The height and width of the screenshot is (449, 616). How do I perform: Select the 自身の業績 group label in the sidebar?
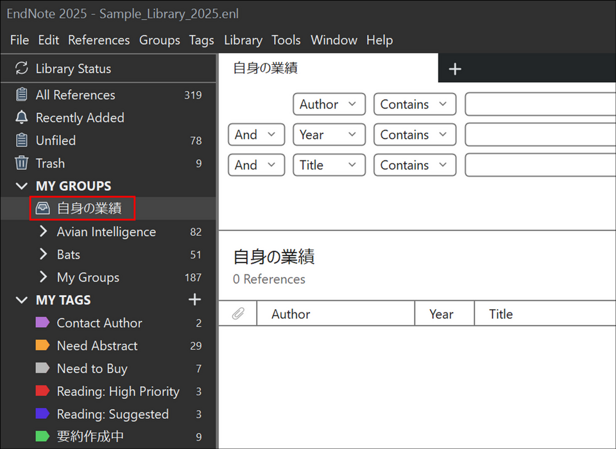[x=89, y=208]
